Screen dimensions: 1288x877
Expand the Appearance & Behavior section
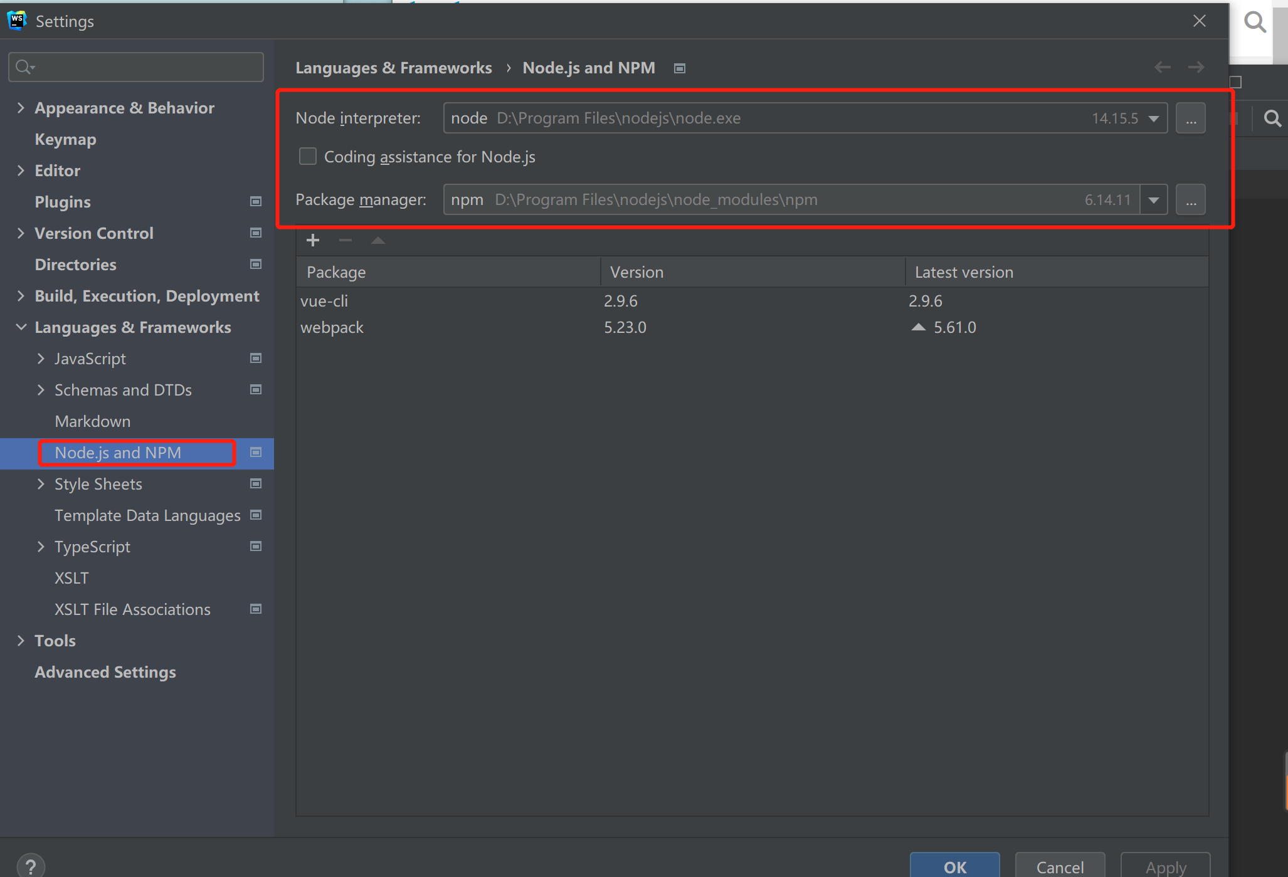click(21, 108)
